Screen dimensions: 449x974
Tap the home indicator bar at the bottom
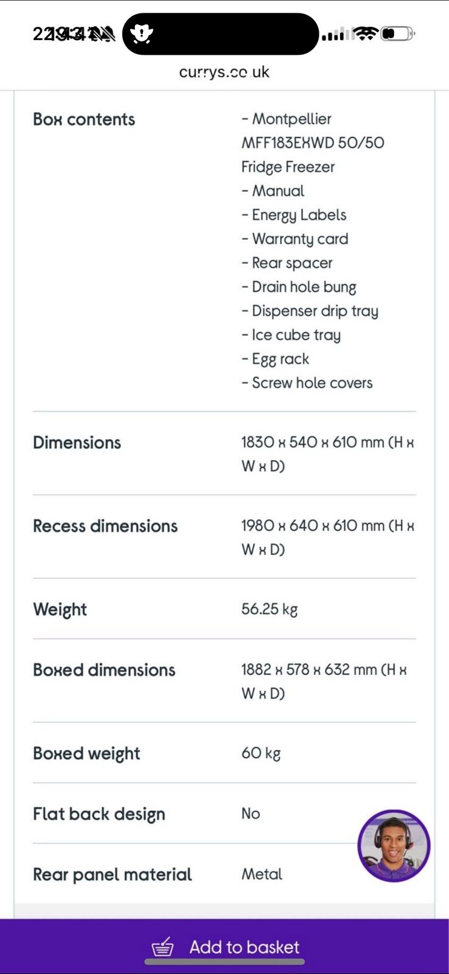pyautogui.click(x=224, y=962)
